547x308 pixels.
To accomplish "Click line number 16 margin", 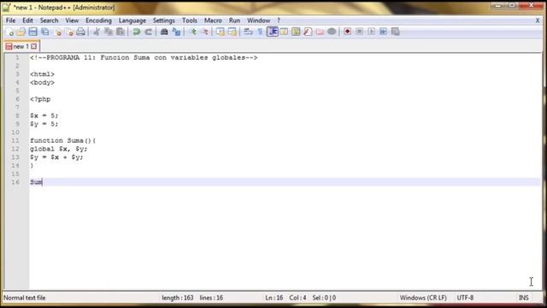I will pyautogui.click(x=15, y=182).
